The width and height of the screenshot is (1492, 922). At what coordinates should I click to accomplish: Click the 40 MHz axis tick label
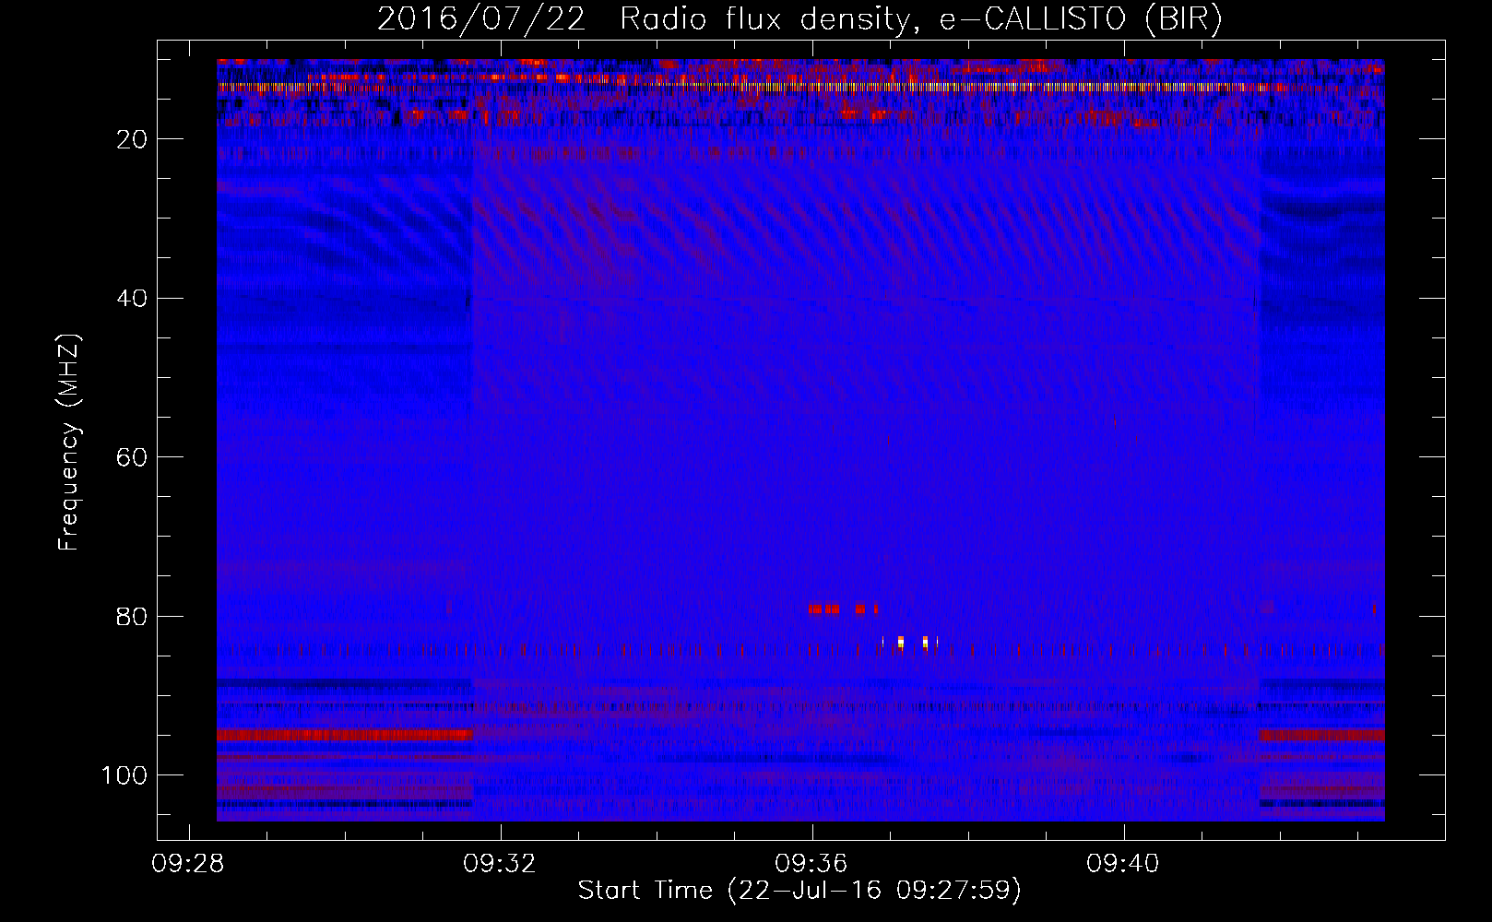pyautogui.click(x=132, y=299)
